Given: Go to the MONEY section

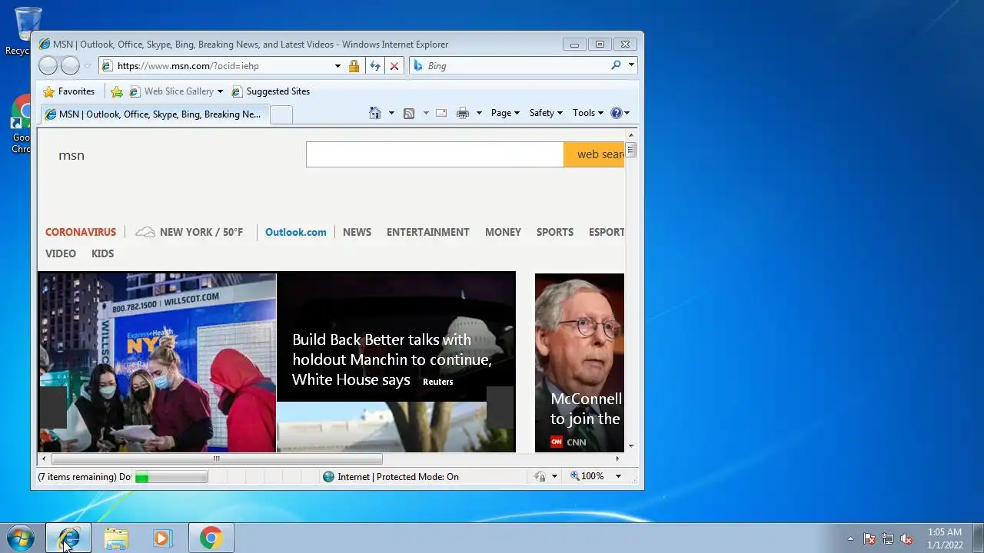Looking at the screenshot, I should coord(503,232).
